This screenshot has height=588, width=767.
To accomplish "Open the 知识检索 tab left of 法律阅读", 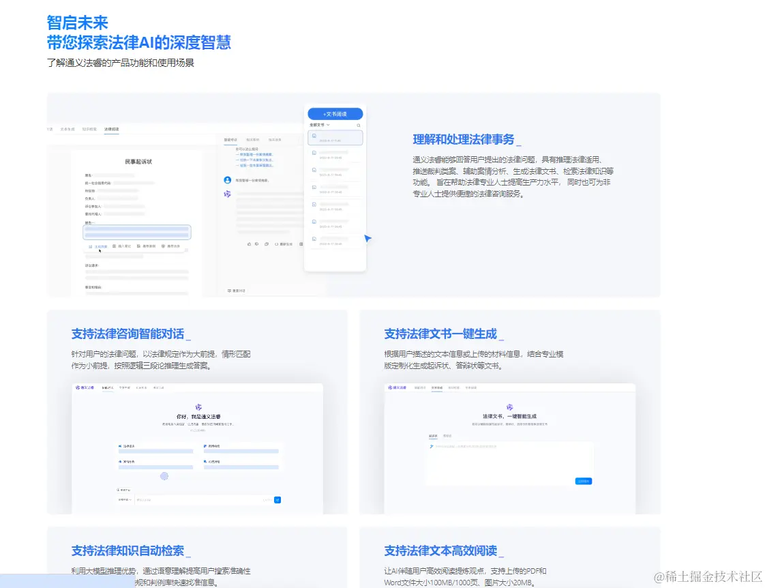I will 89,129.
